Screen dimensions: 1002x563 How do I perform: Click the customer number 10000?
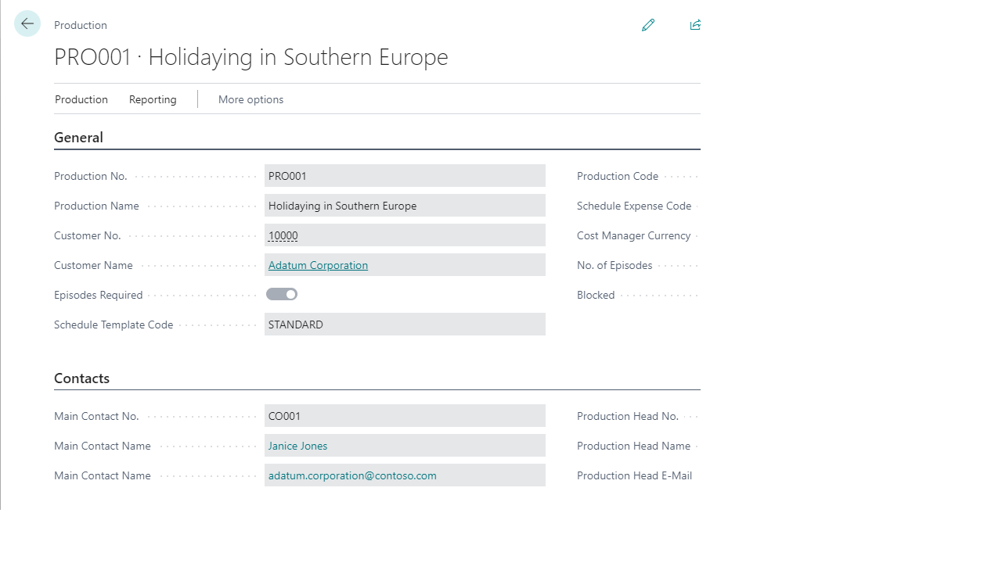point(283,235)
